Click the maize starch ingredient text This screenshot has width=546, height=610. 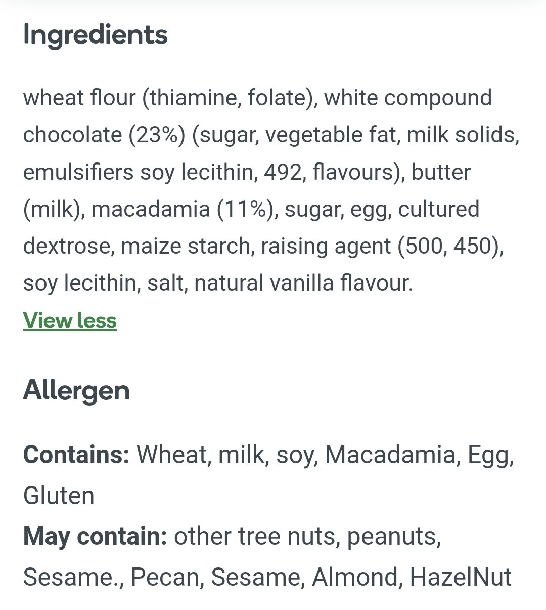[x=186, y=246]
